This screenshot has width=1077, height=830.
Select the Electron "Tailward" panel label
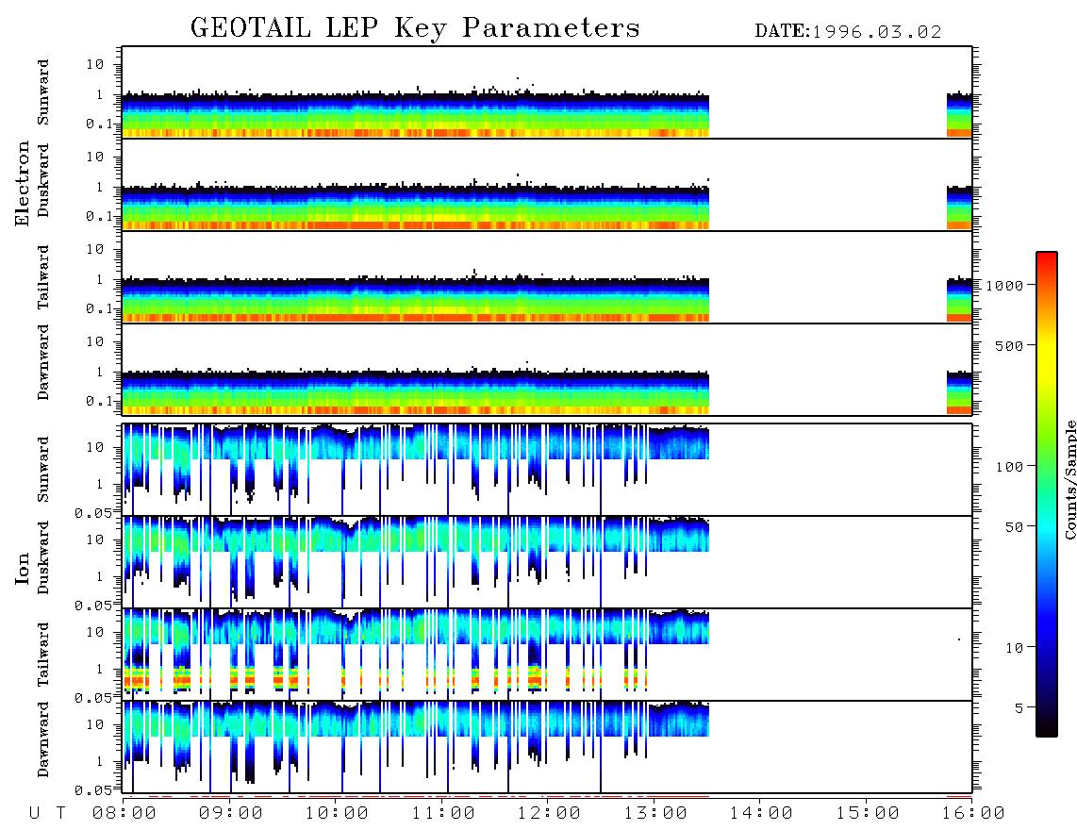[43, 277]
